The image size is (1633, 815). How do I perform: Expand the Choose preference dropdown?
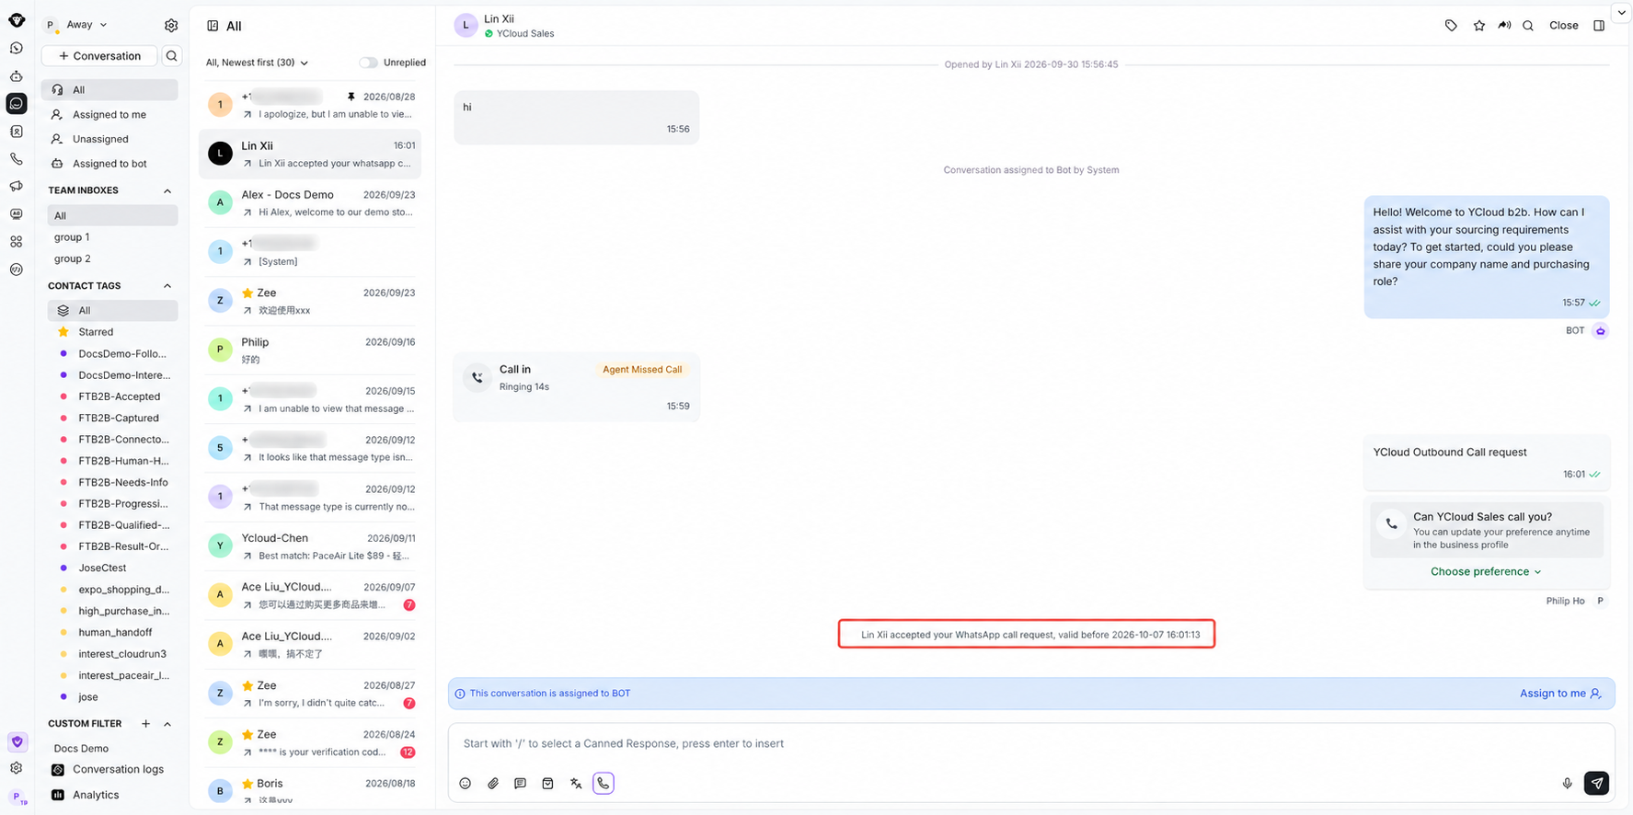click(1486, 572)
